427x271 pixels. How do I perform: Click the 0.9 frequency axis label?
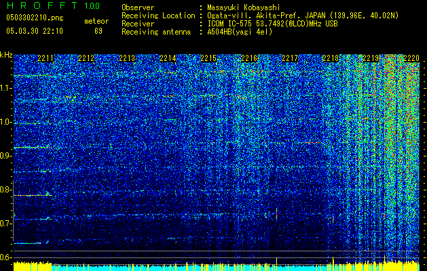(6, 156)
